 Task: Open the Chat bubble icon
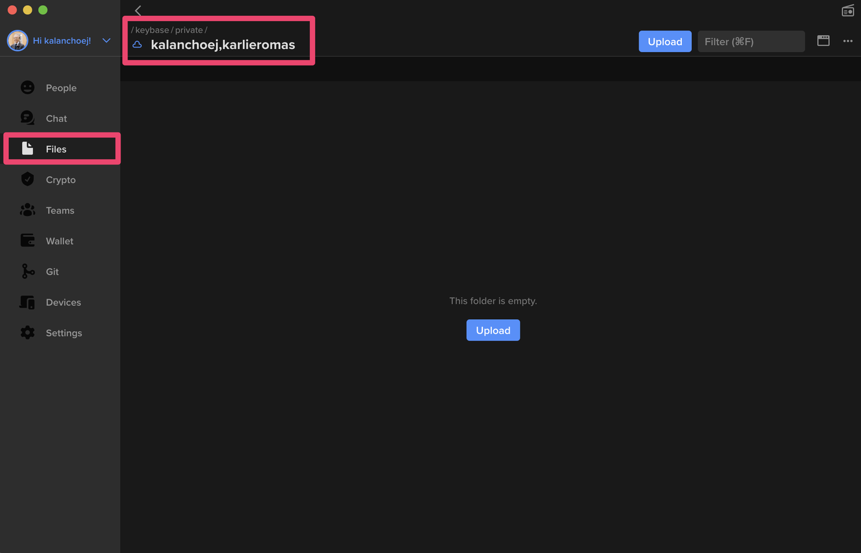(x=27, y=118)
